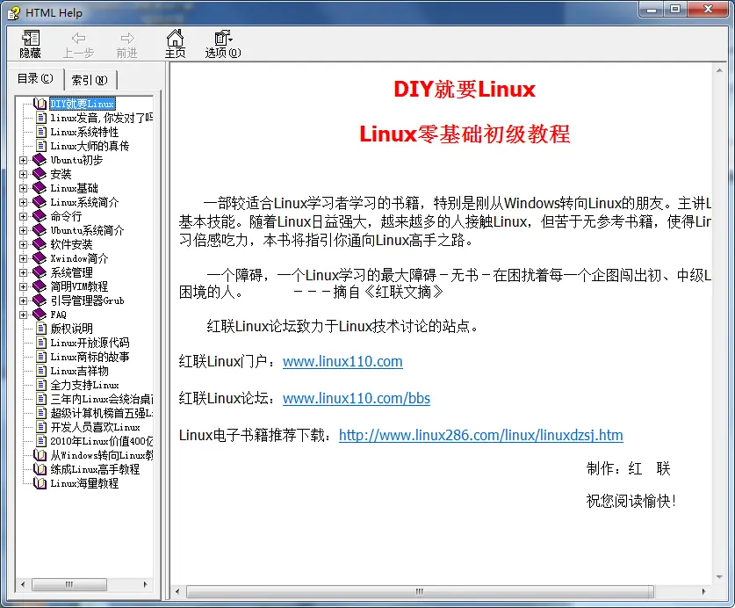The height and width of the screenshot is (608, 735).
Task: Click the book icon beside Ubuntu初步
Action: (x=40, y=160)
